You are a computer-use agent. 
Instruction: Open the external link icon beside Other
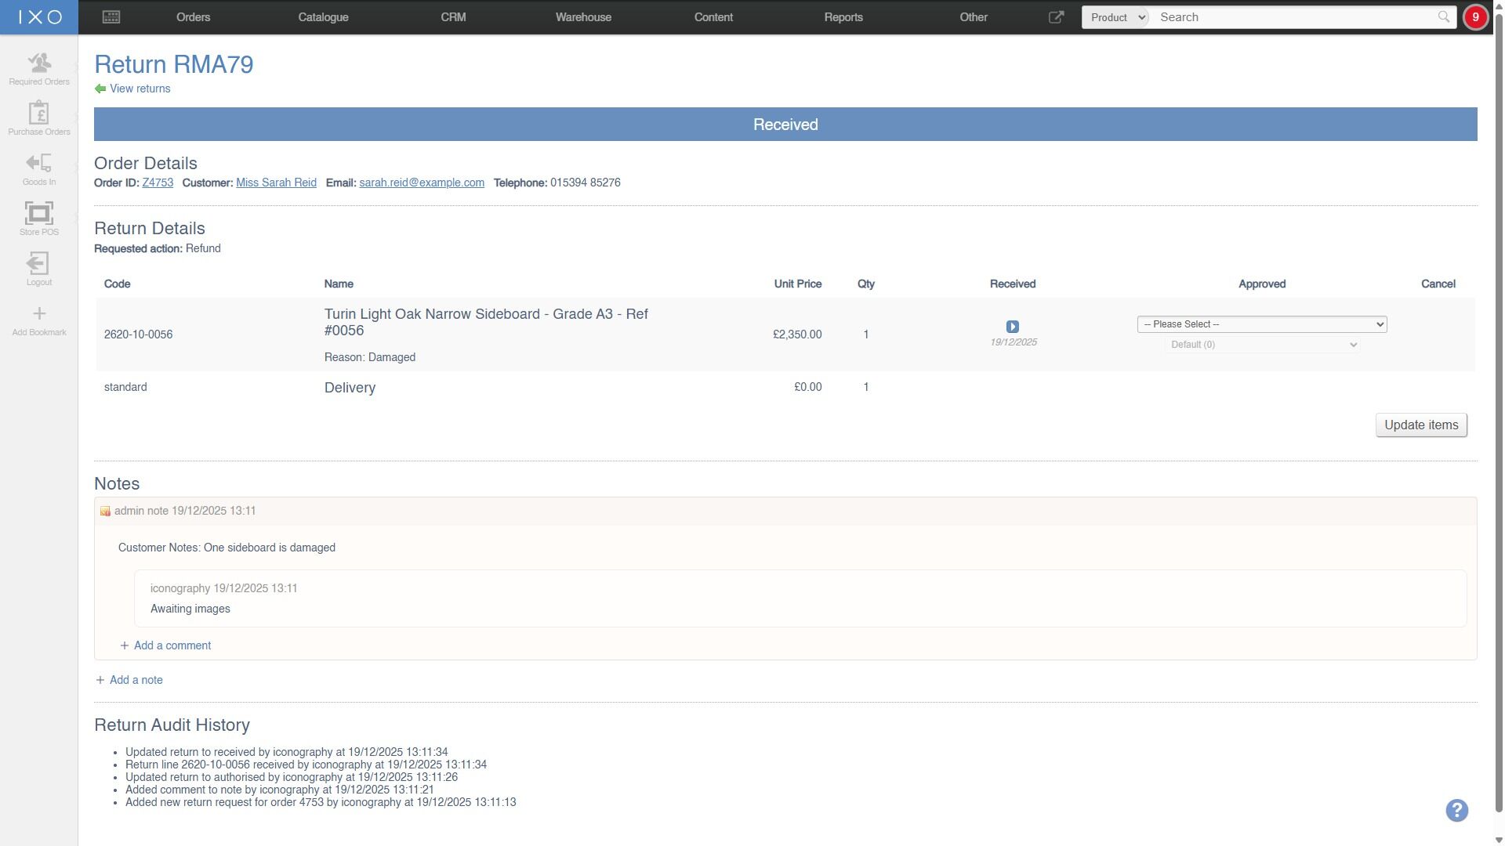(x=1056, y=16)
